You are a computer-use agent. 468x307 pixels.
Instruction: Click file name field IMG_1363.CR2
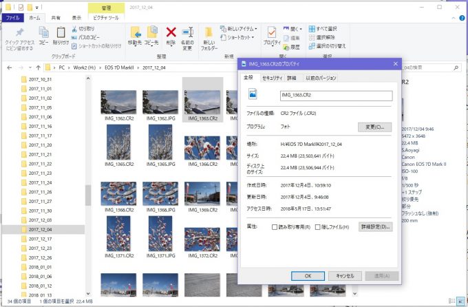pos(336,96)
